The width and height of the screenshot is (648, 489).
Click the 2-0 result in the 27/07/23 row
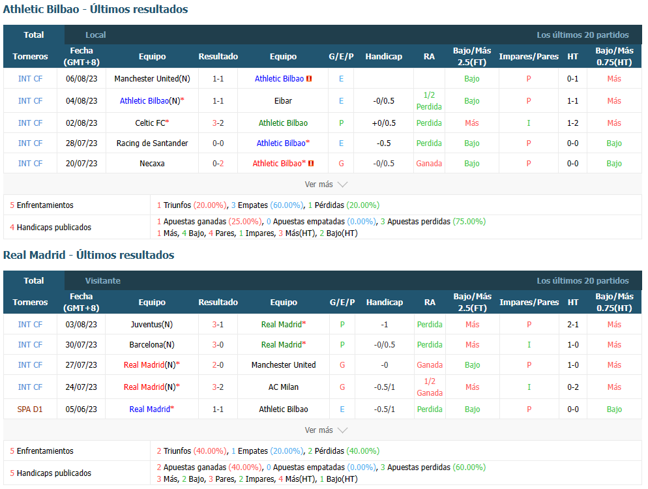coord(218,365)
